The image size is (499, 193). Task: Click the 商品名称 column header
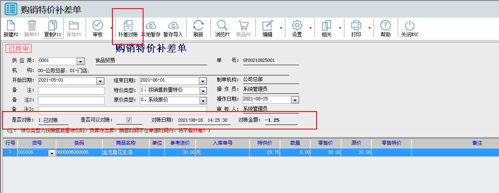click(x=125, y=143)
